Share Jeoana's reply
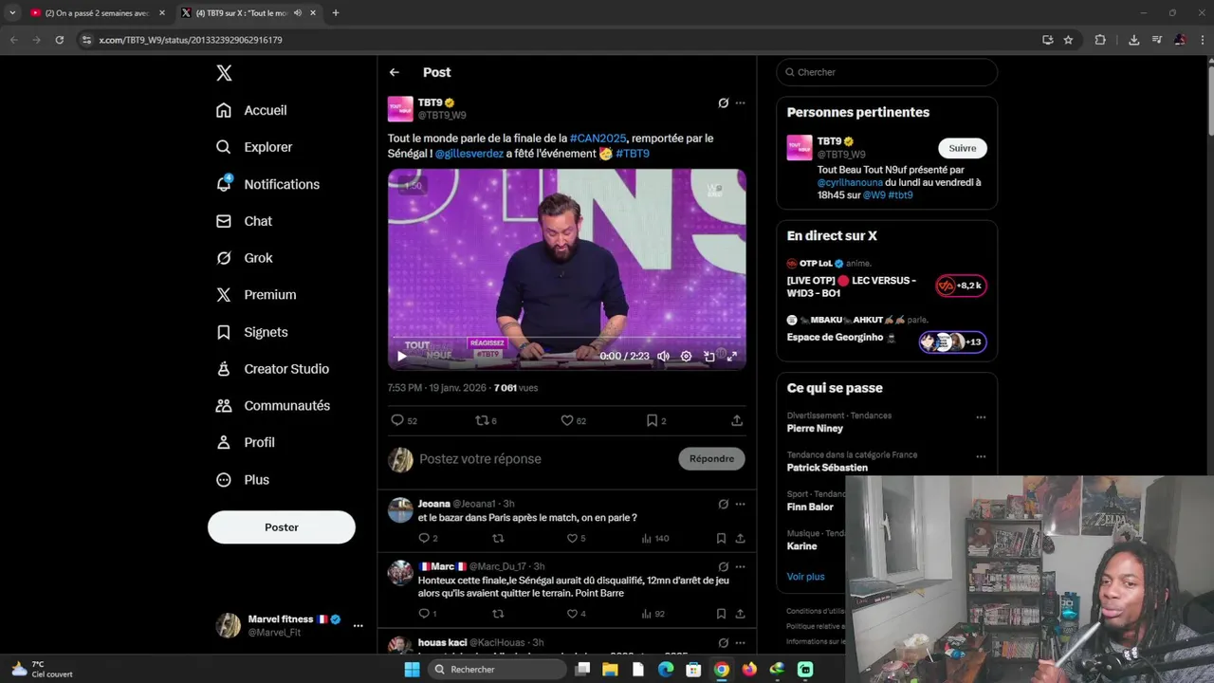This screenshot has width=1214, height=683. (740, 538)
